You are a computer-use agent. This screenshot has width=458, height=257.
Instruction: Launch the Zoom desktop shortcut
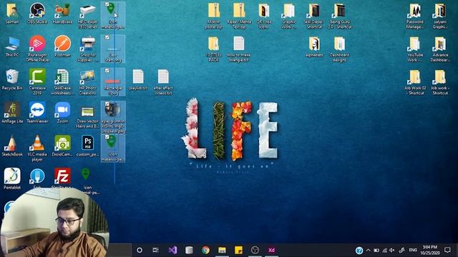pos(62,113)
